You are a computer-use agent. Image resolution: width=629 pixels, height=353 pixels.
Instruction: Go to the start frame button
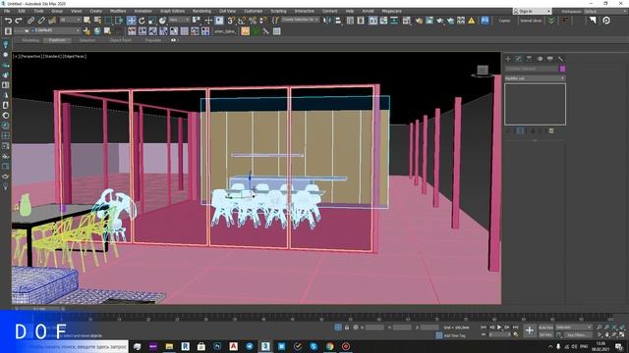484,328
